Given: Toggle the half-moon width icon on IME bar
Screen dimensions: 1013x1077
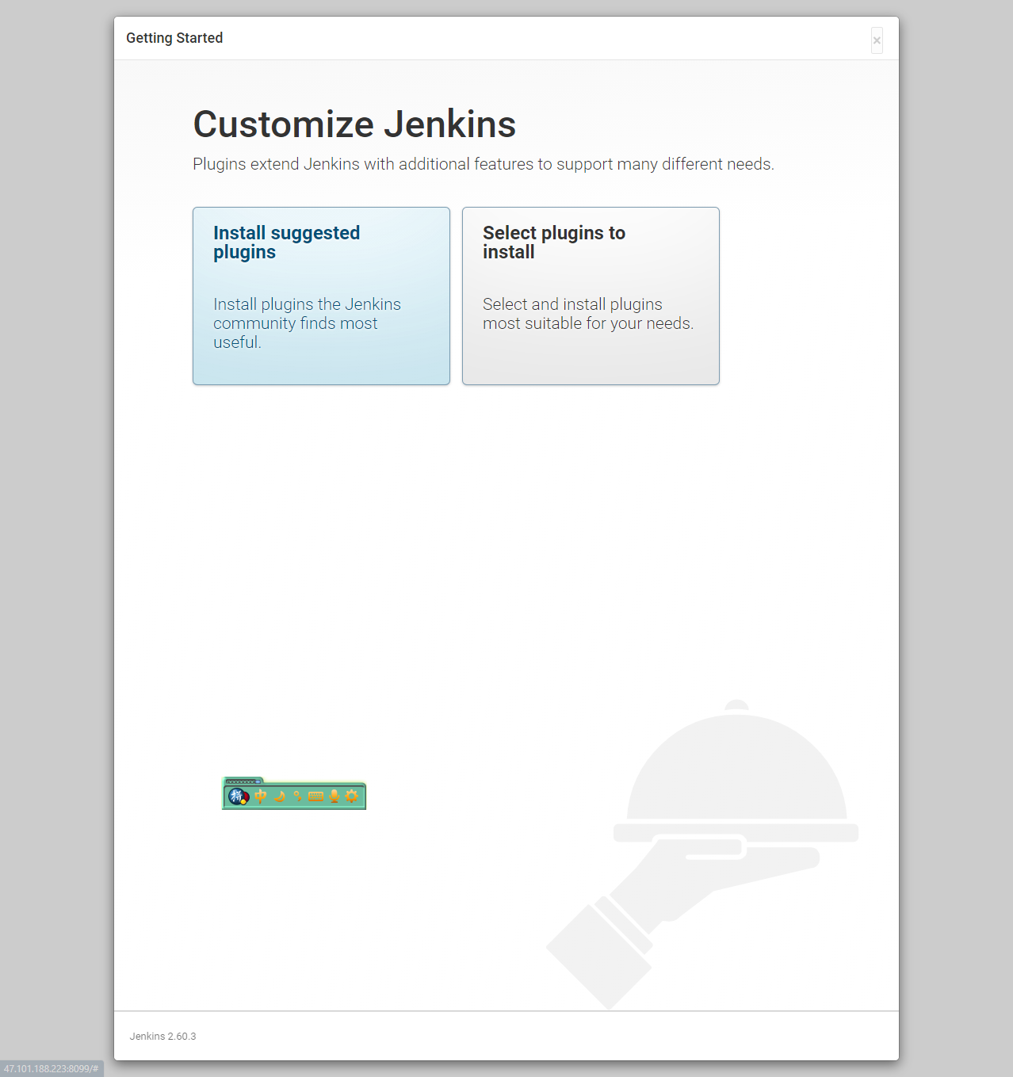Looking at the screenshot, I should 279,796.
